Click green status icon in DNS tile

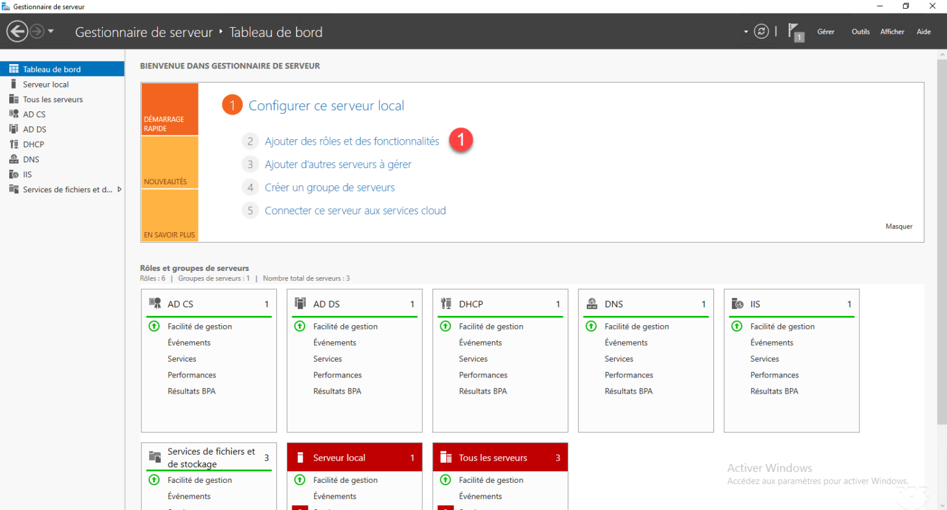point(591,326)
